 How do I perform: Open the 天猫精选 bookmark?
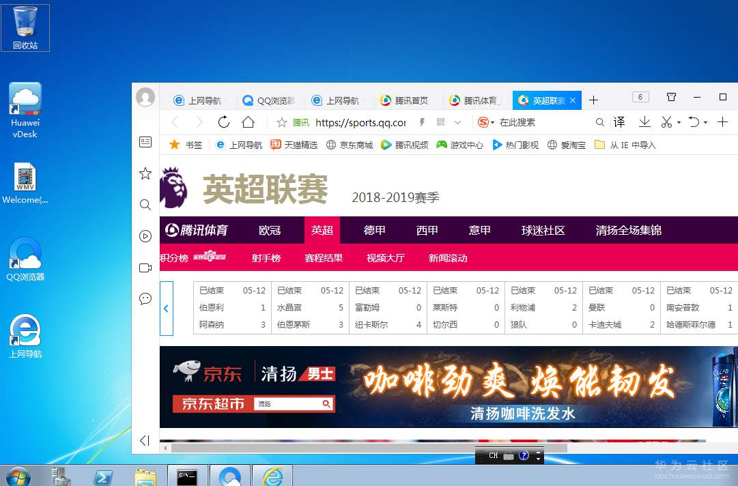pos(294,145)
